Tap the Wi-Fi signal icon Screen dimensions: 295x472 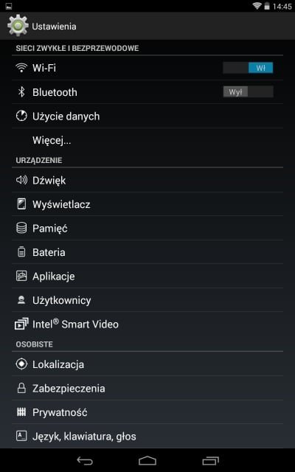tap(21, 68)
